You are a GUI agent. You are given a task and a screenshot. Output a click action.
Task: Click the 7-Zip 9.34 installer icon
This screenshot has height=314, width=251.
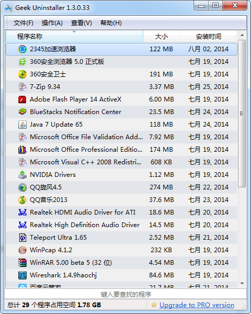[22, 87]
